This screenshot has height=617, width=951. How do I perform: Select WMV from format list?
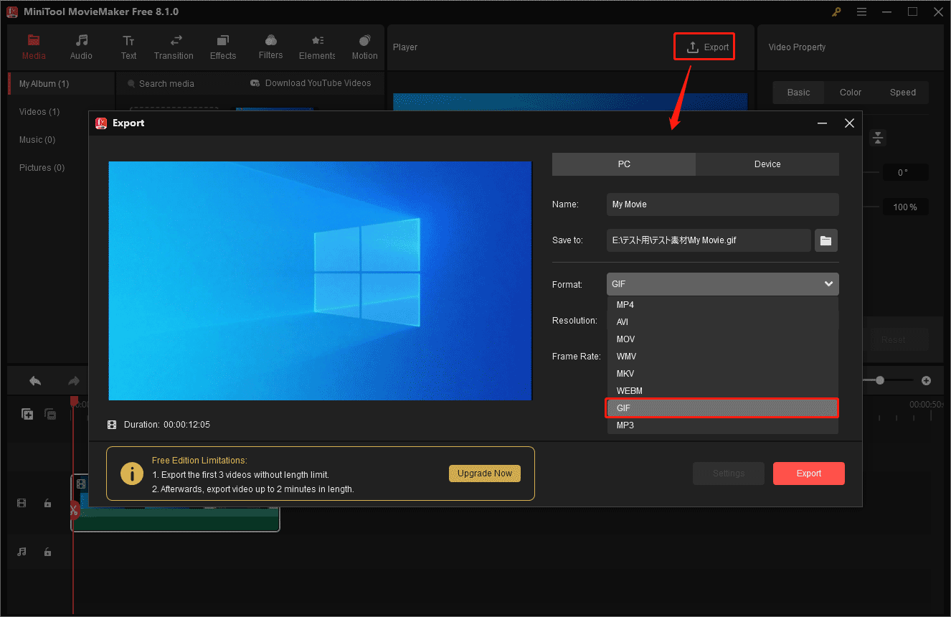pos(722,357)
